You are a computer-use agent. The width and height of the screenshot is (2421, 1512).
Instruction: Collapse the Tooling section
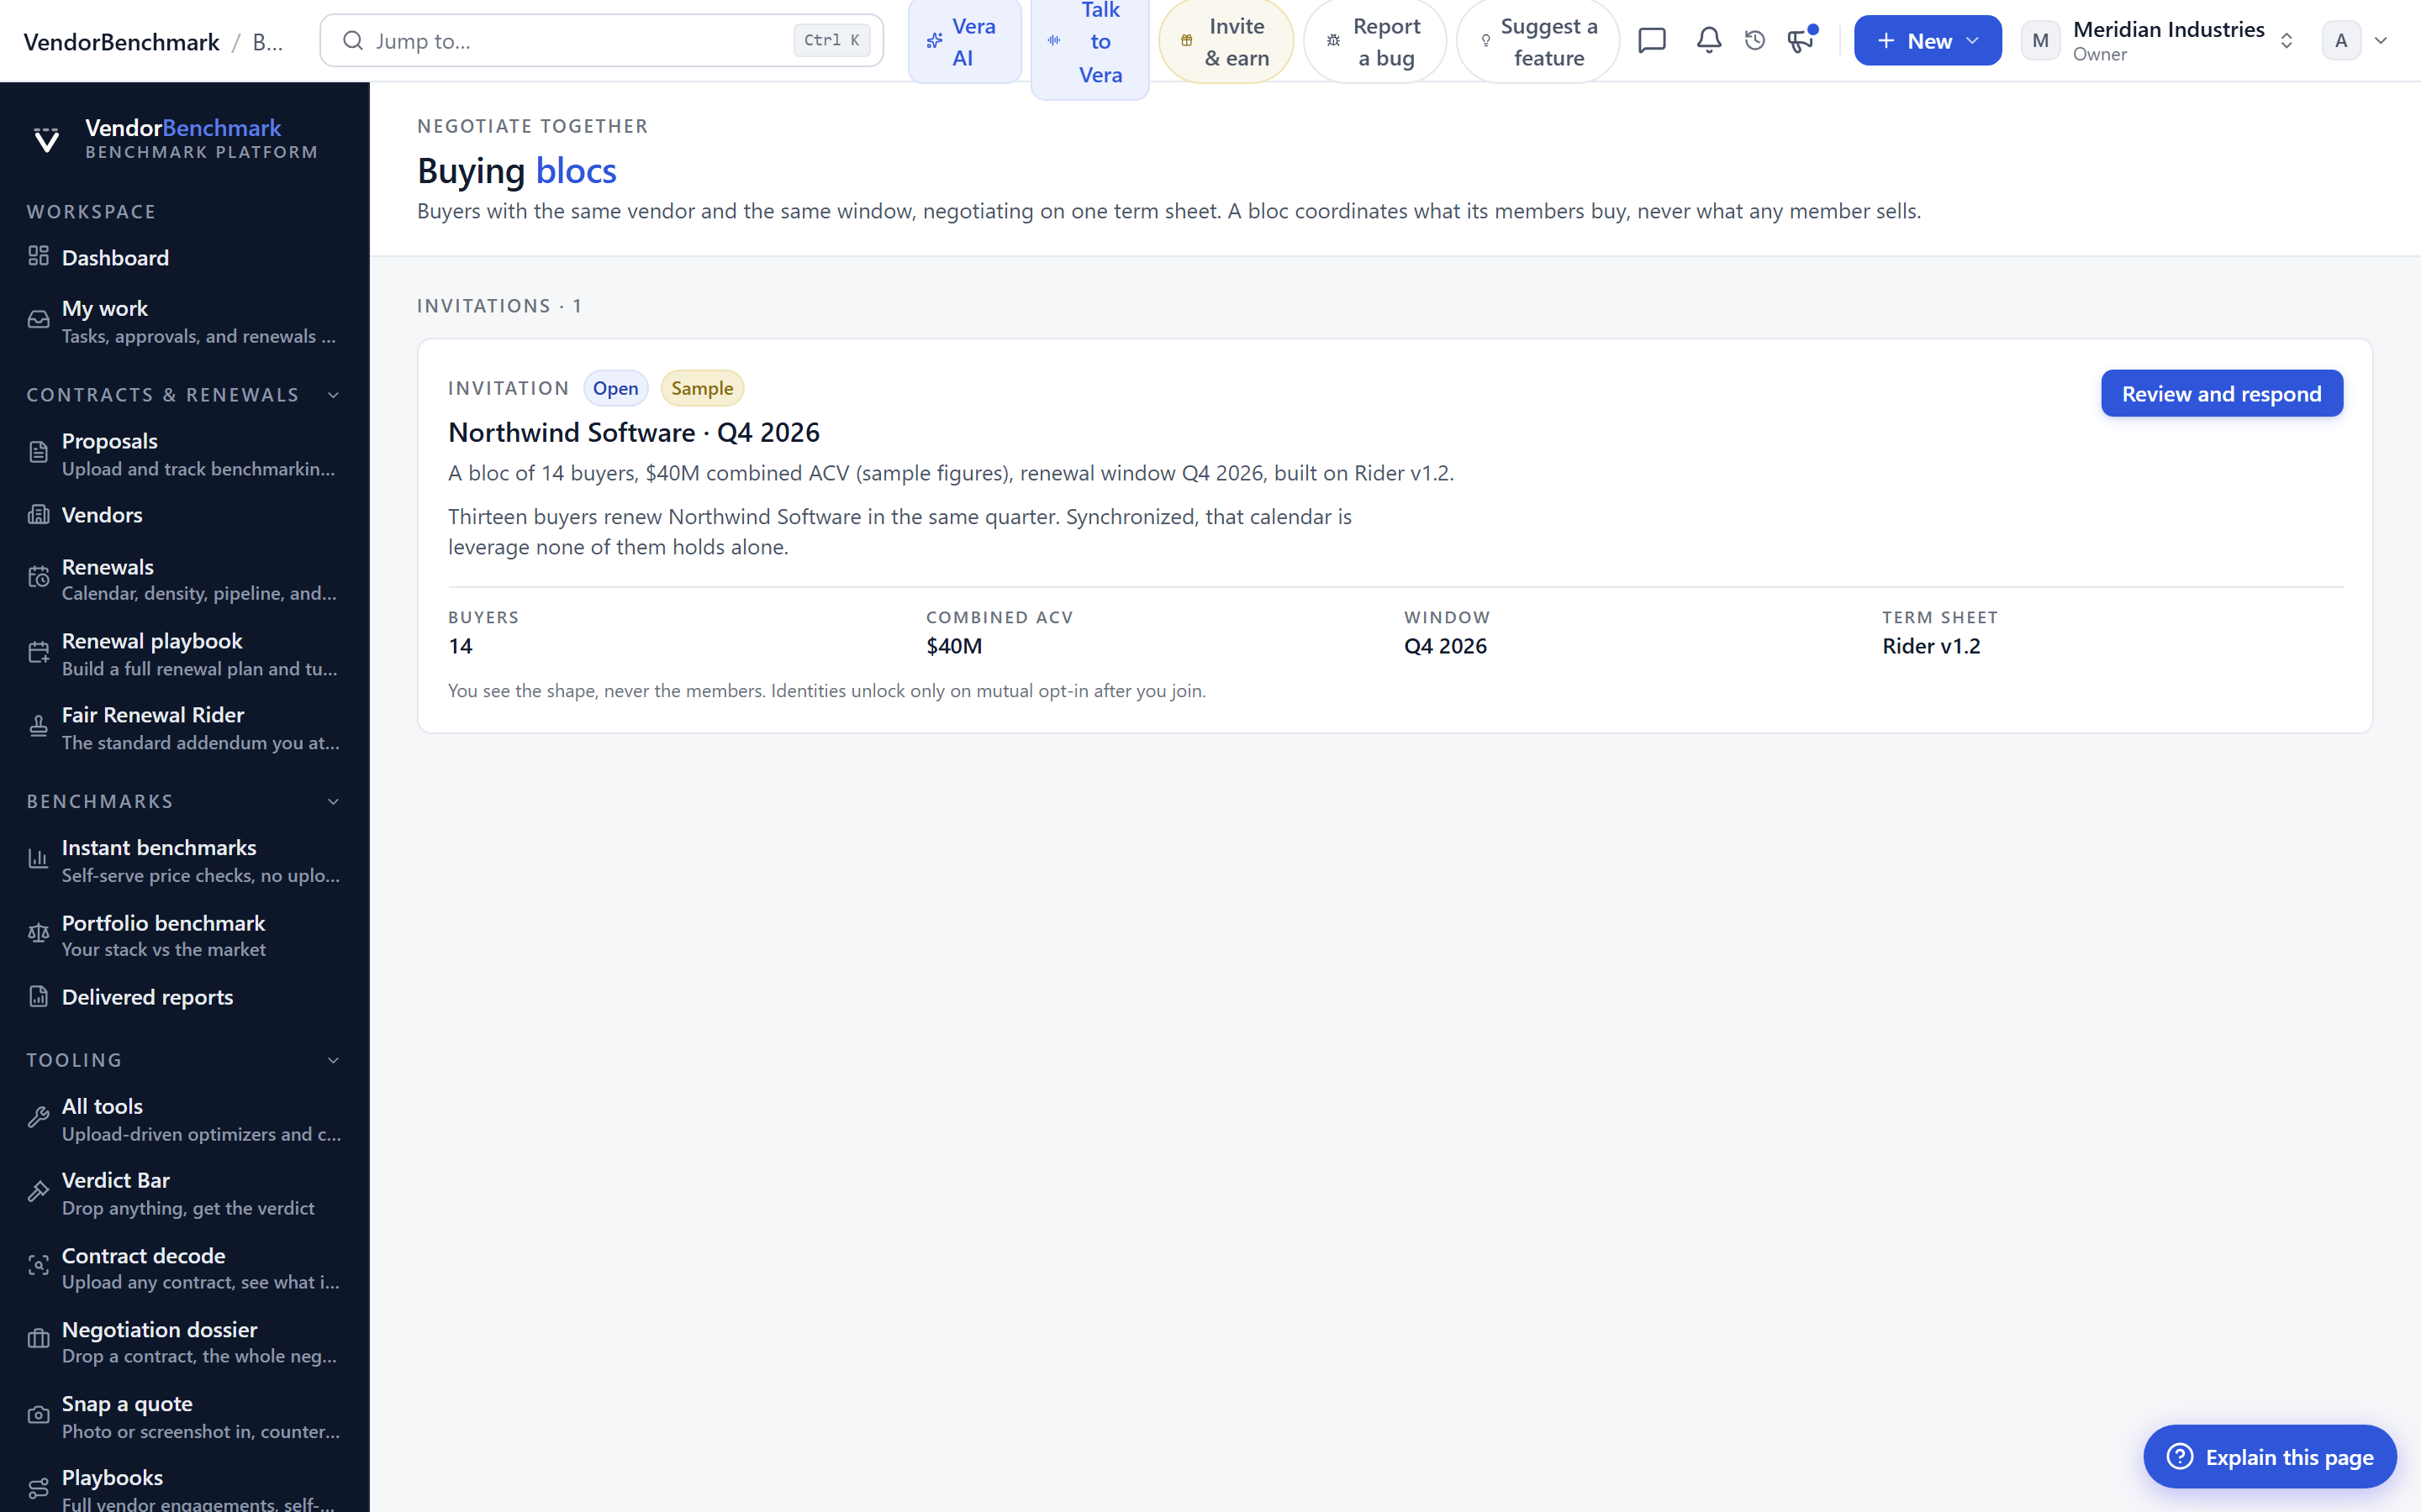coord(333,1060)
